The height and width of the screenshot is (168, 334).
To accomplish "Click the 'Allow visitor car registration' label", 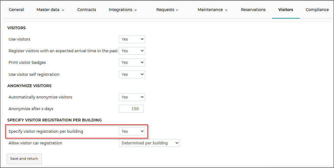I will pos(35,143).
